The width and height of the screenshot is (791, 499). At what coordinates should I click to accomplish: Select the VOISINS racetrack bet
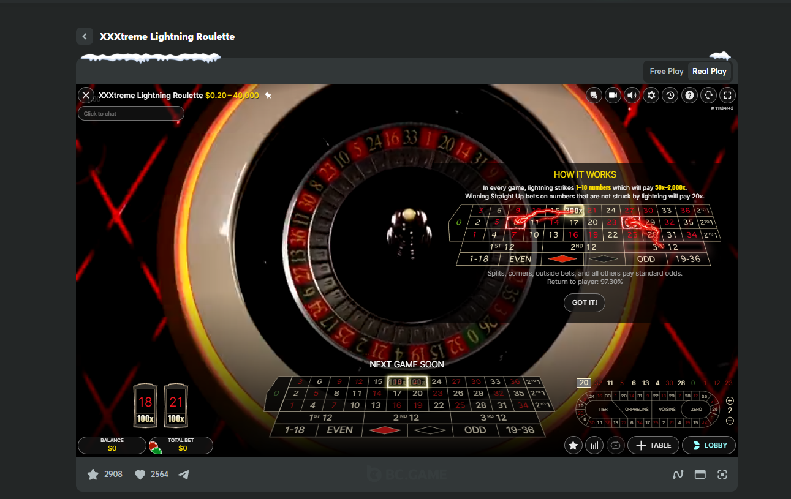(667, 409)
